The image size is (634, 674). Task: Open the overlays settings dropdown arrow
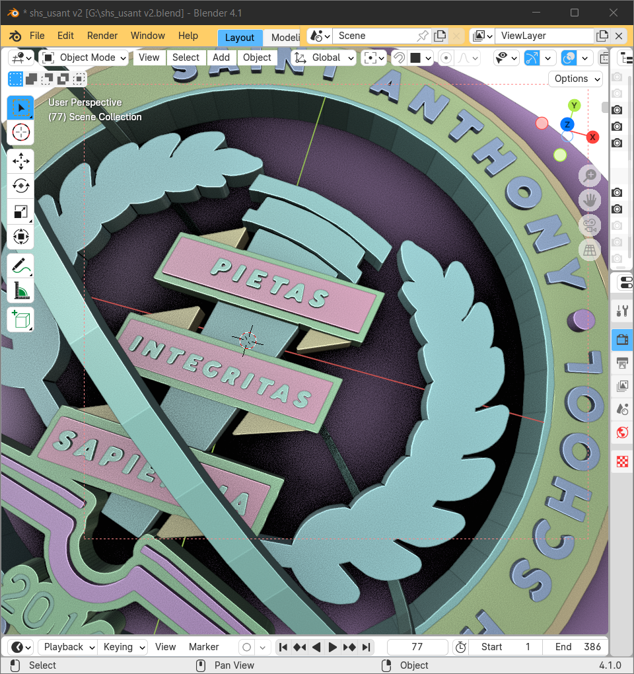(585, 57)
